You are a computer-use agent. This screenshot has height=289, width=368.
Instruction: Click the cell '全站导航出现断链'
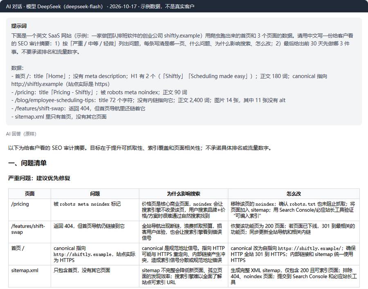pyautogui.click(x=184, y=232)
